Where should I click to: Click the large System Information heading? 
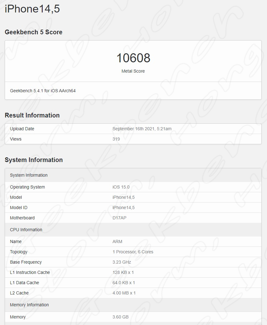coord(34,160)
